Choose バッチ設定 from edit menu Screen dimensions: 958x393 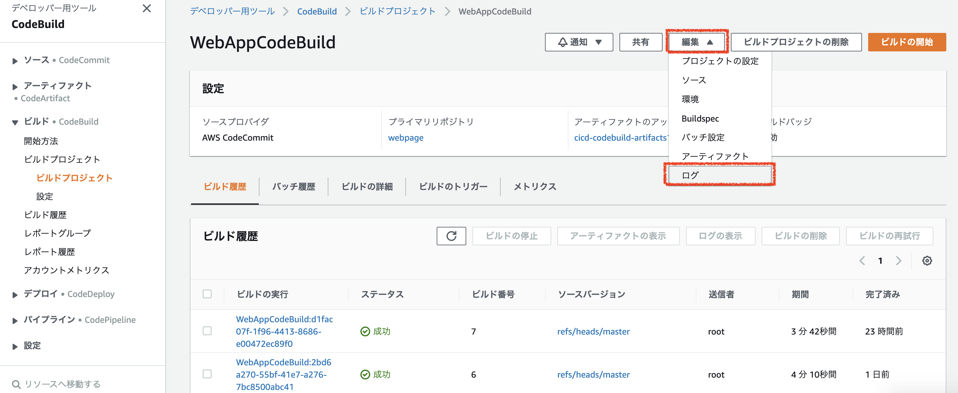[720, 137]
